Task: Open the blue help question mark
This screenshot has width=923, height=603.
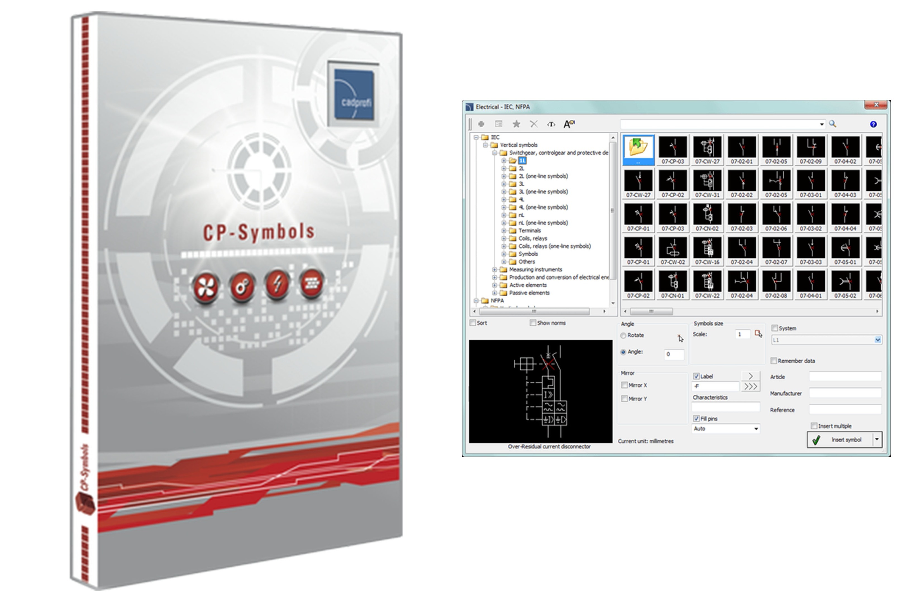Action: [873, 125]
